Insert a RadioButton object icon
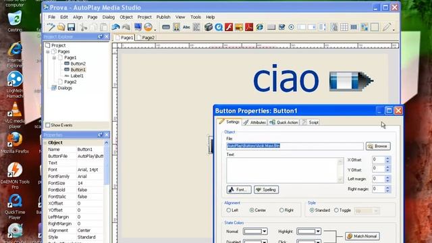Image resolution: width=432 pixels, height=243 pixels. tap(291, 27)
